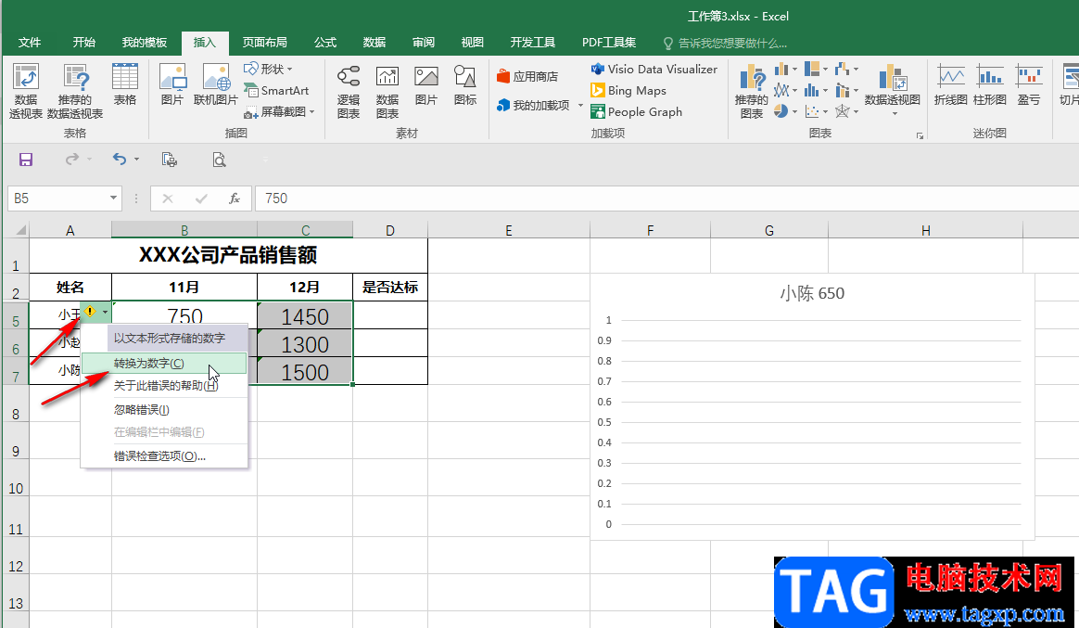This screenshot has width=1079, height=628.
Task: Select the chart title 小陈 650
Action: (812, 293)
